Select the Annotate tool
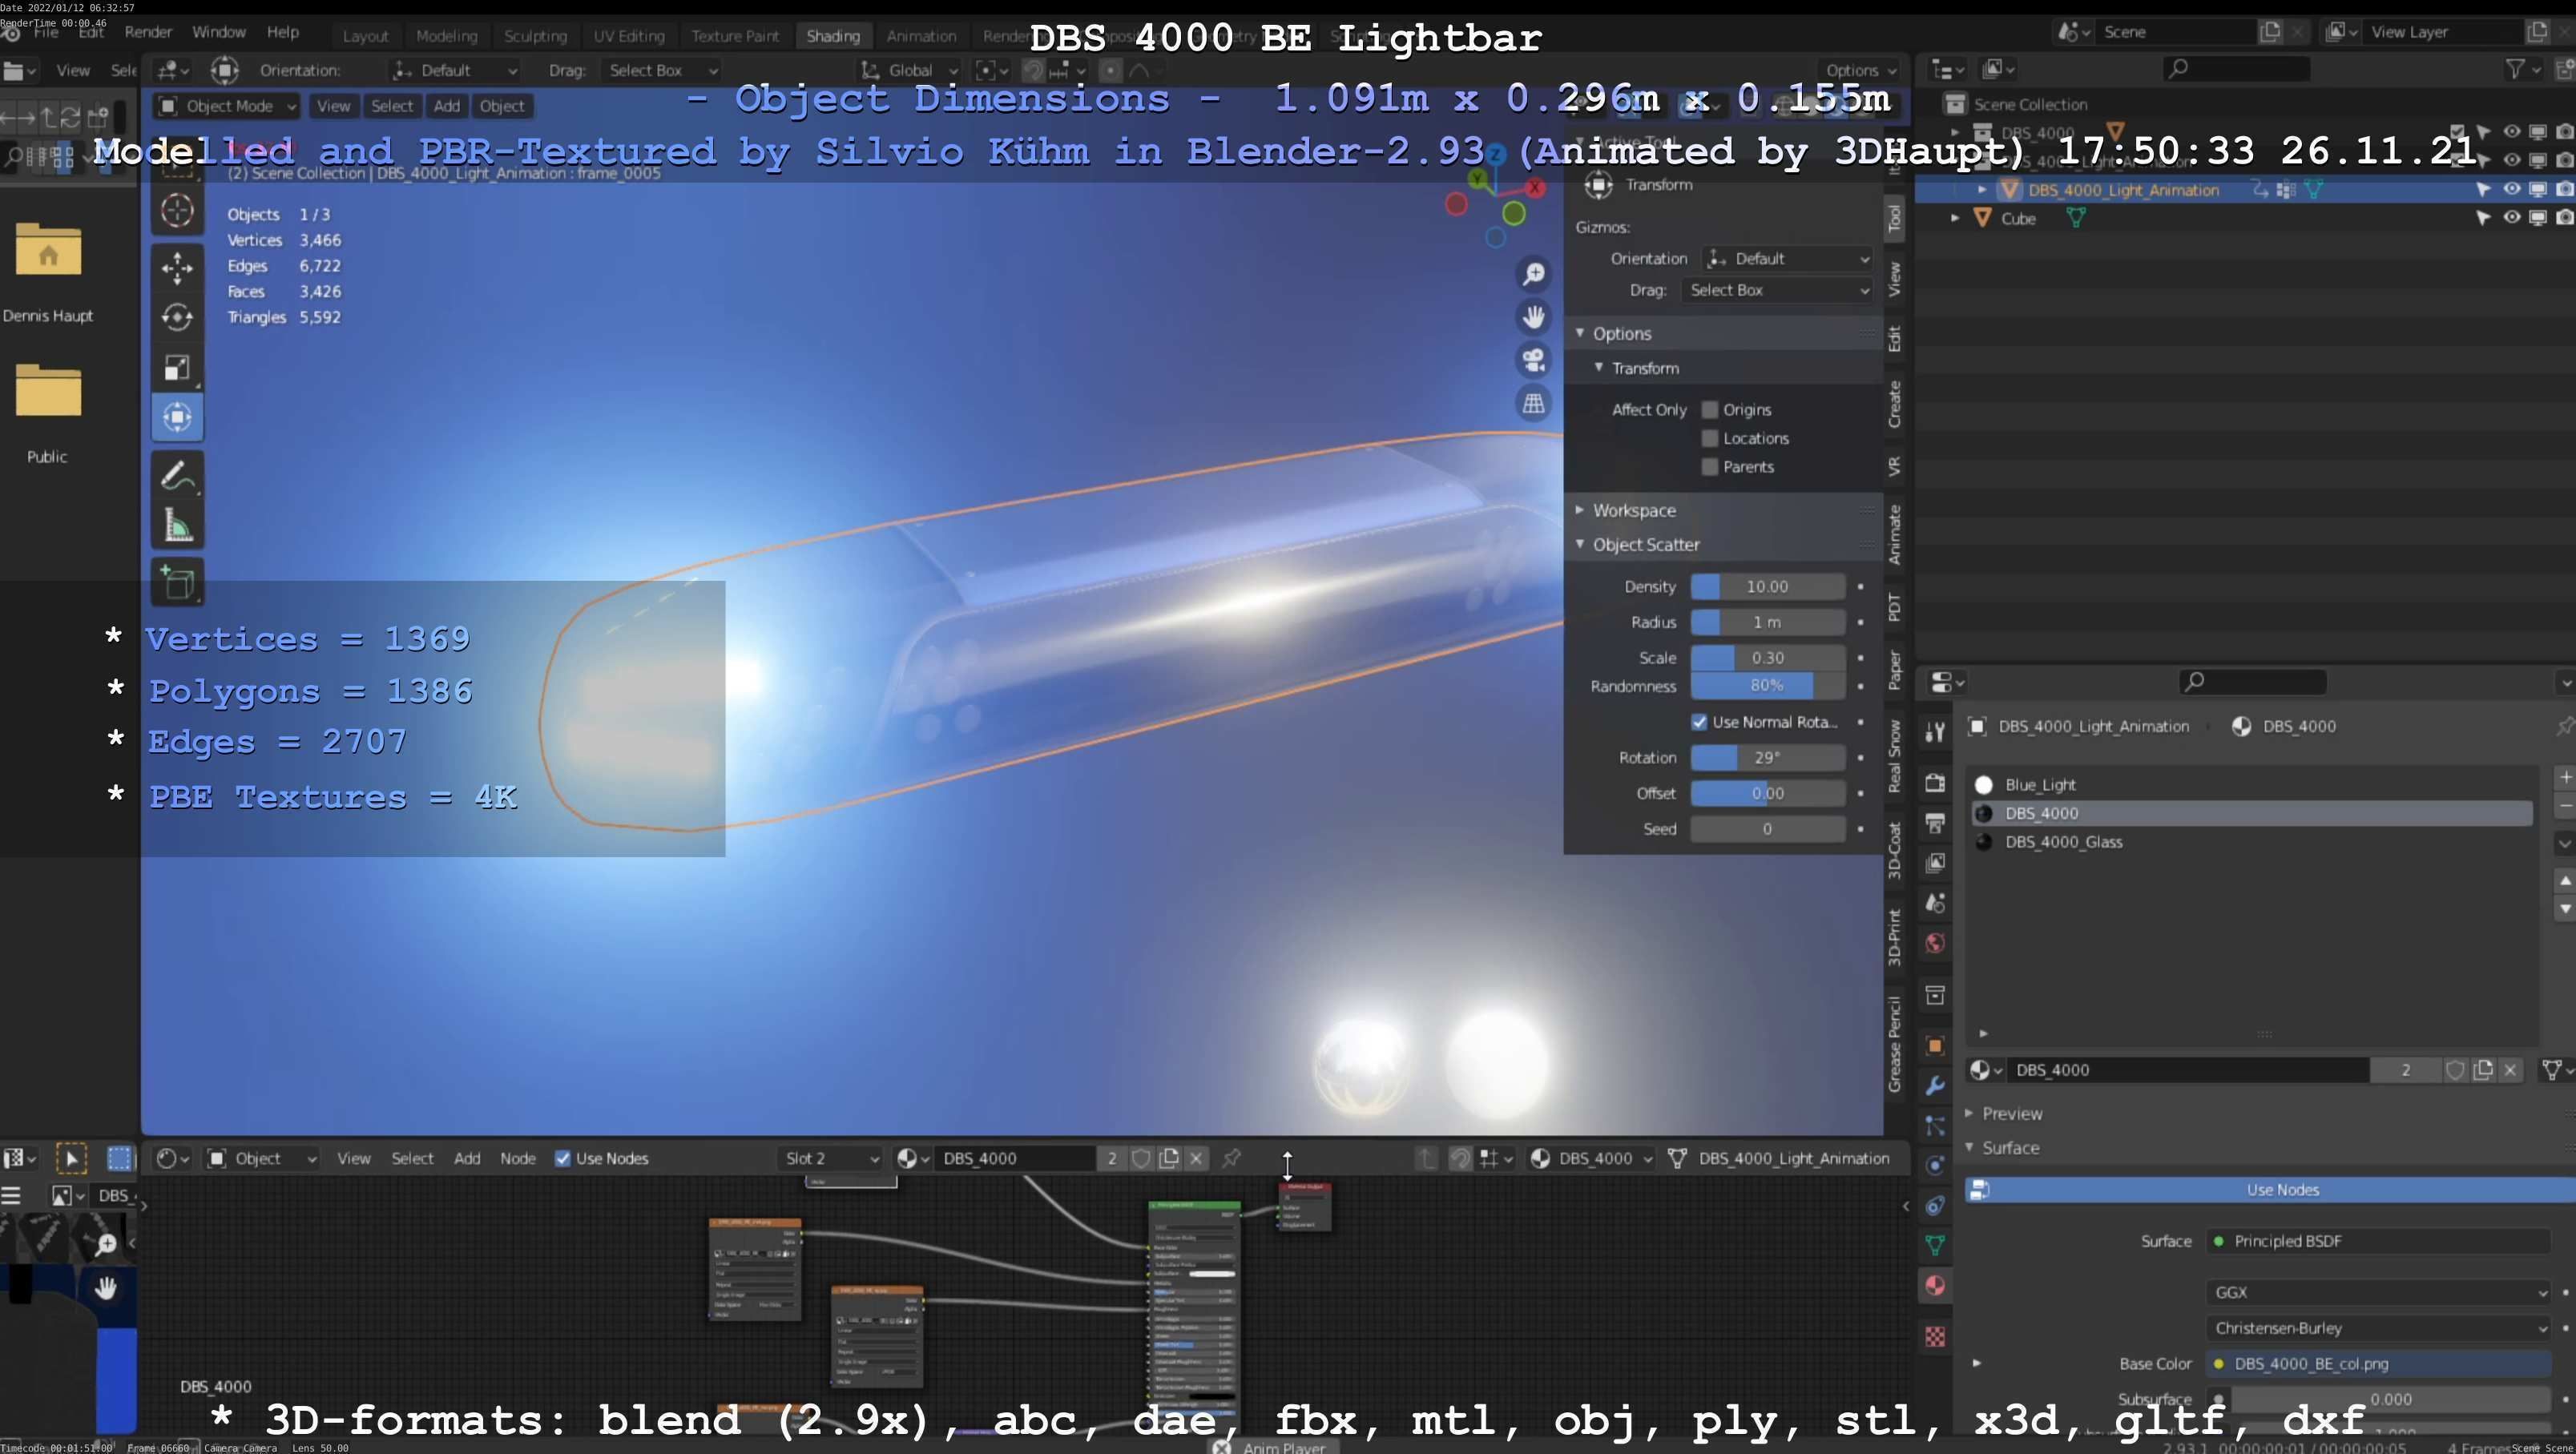Image resolution: width=2576 pixels, height=1454 pixels. point(177,476)
